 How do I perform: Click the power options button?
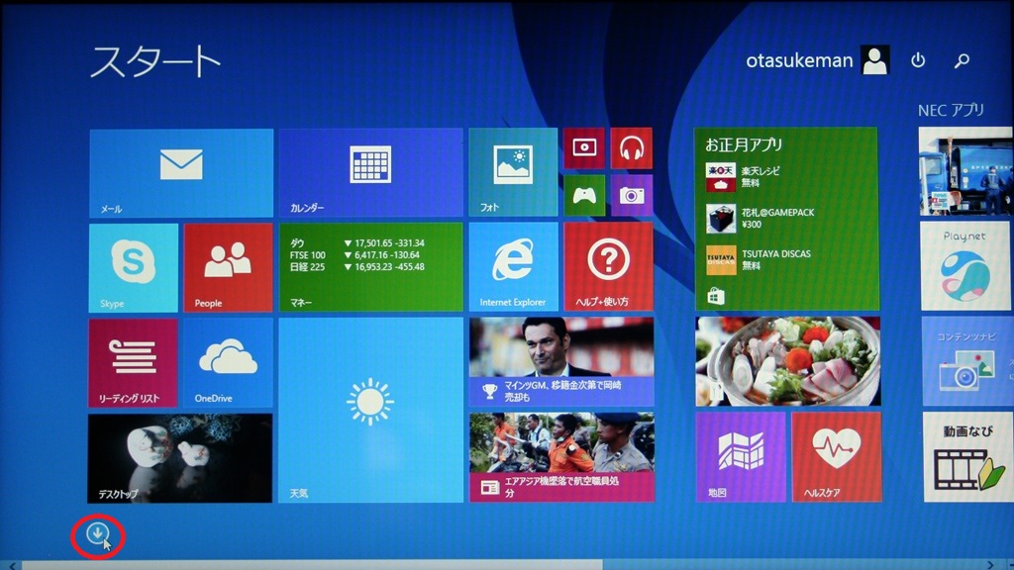pos(918,60)
